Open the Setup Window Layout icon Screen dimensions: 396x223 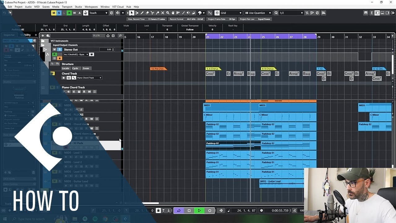(392, 13)
